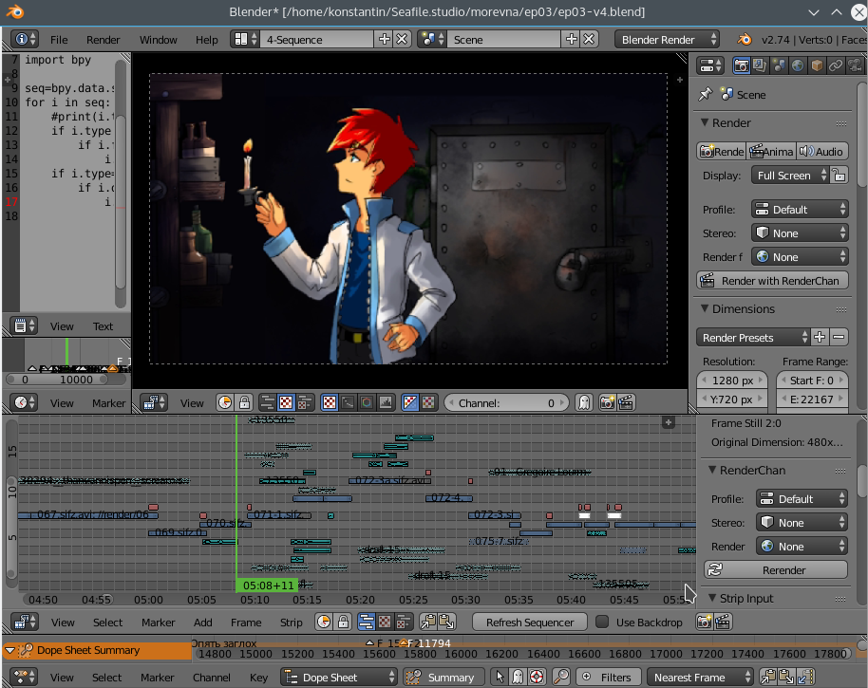
Task: Select the Render Layers tab icon in Properties
Action: click(x=760, y=65)
